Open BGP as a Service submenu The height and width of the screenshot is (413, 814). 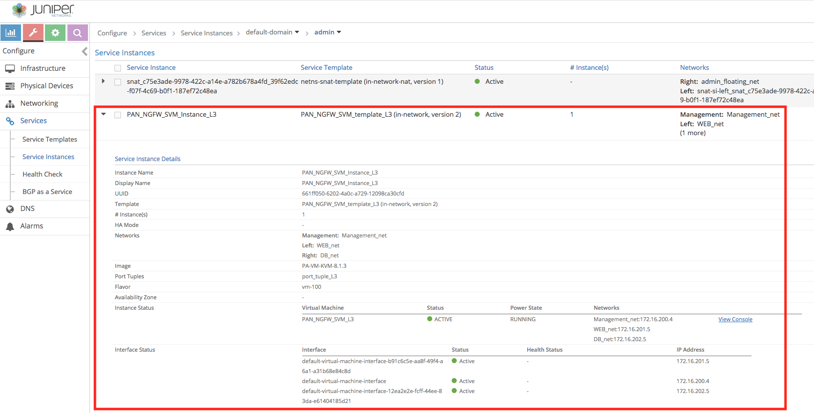[47, 192]
